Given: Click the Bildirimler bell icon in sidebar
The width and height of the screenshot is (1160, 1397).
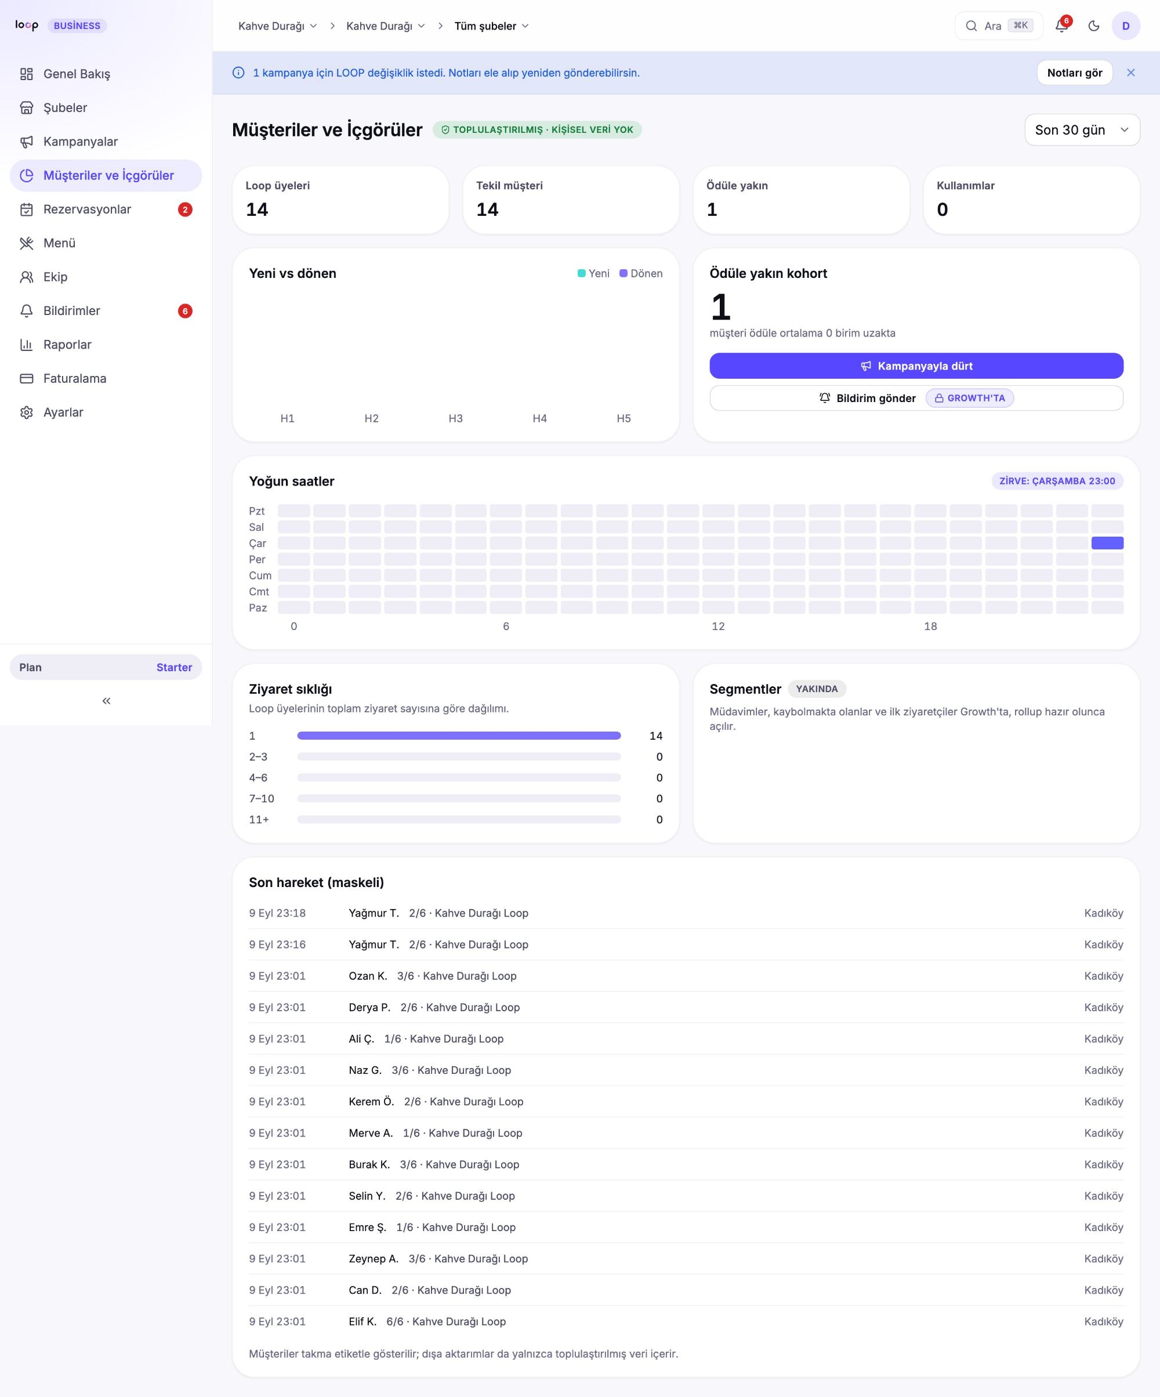Looking at the screenshot, I should tap(27, 312).
